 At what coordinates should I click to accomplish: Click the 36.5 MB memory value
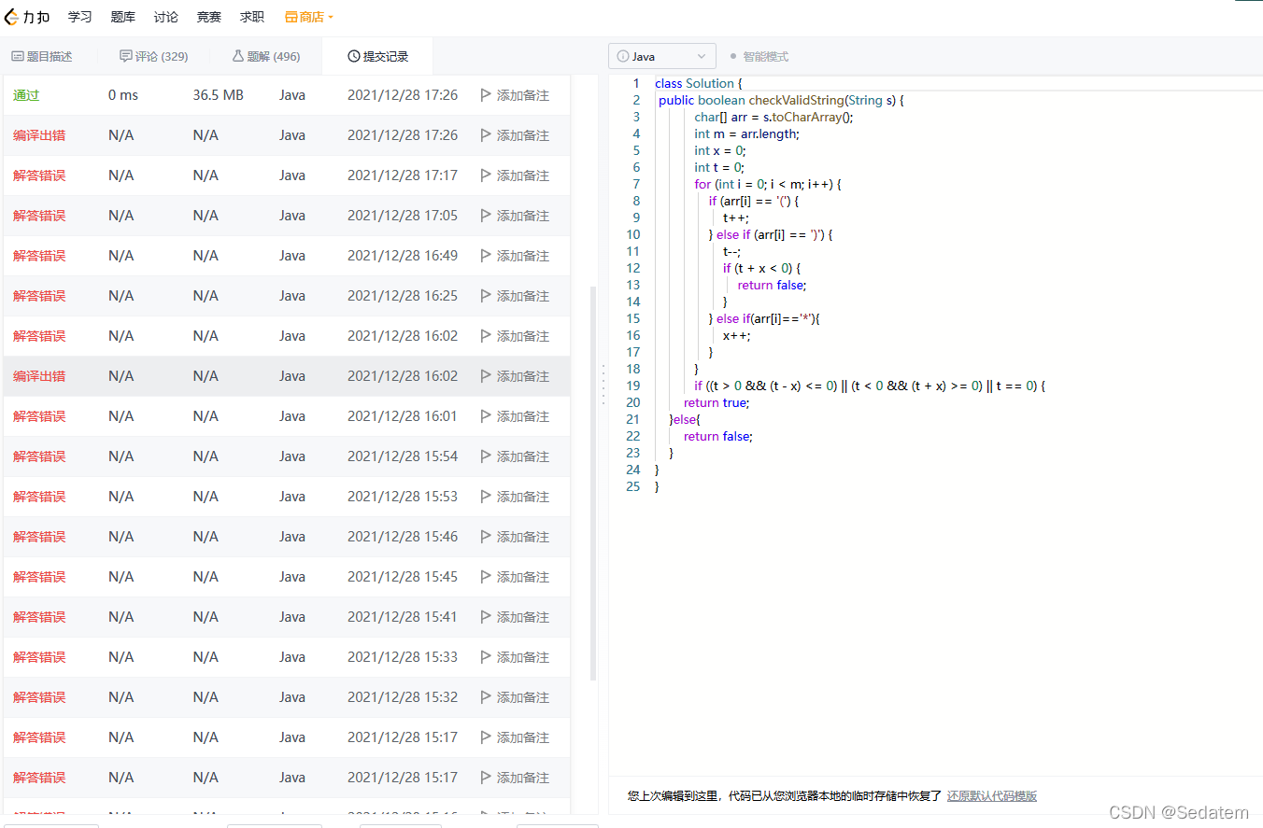coord(219,95)
